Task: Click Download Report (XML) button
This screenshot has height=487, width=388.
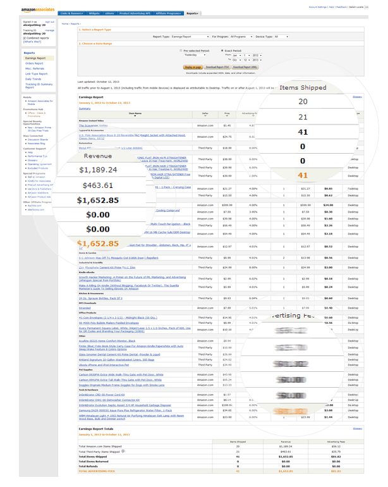Action: [x=245, y=67]
